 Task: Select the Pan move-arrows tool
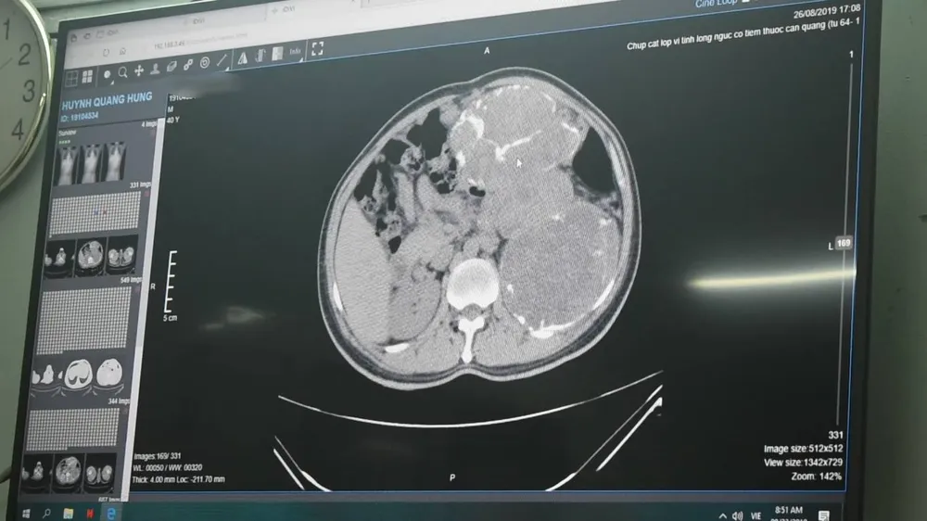[x=139, y=70]
